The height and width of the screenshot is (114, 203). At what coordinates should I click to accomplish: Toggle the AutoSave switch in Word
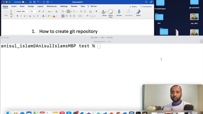coord(24,2)
